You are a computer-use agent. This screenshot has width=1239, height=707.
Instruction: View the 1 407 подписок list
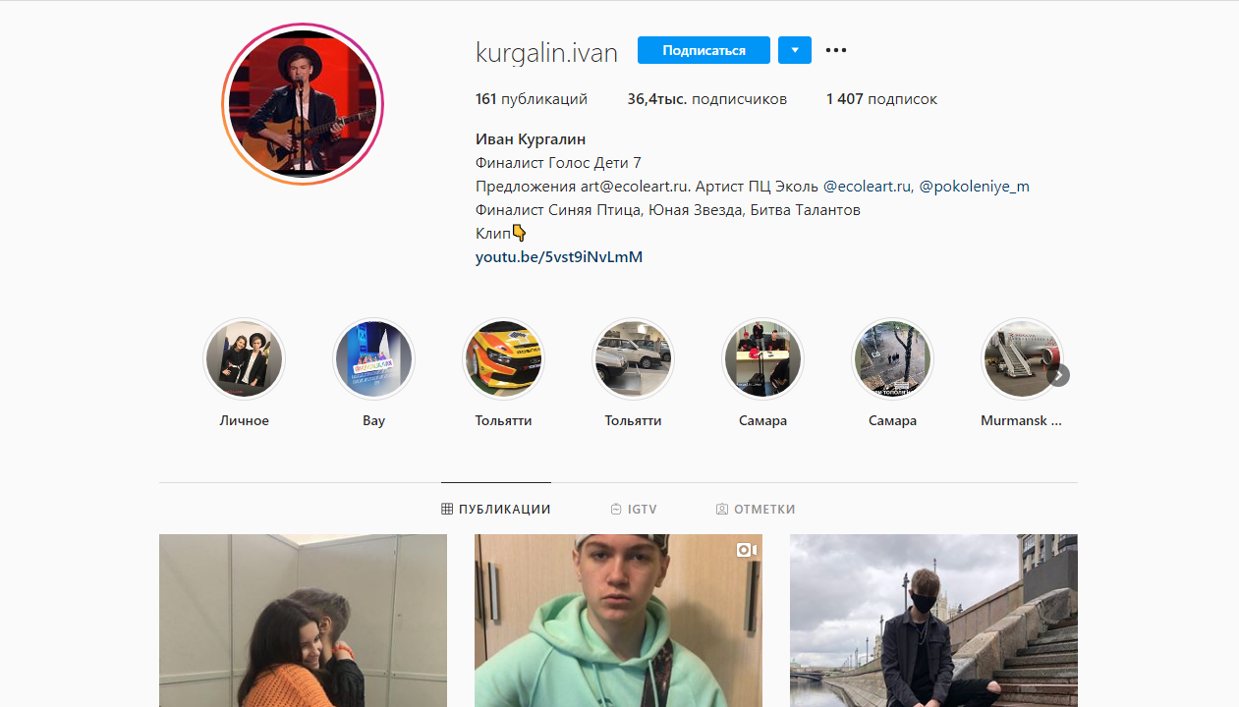tap(881, 99)
